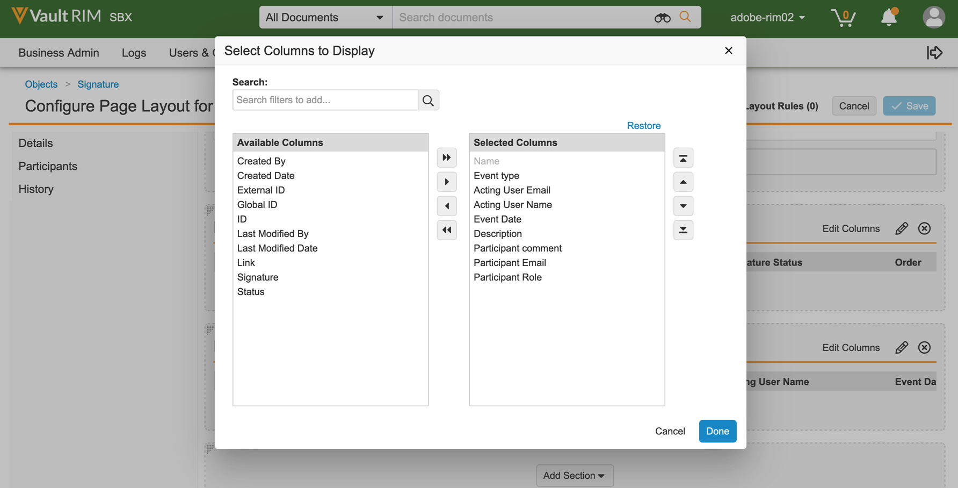Click the advanced search binoculars icon
Image resolution: width=958 pixels, height=488 pixels.
pyautogui.click(x=662, y=17)
